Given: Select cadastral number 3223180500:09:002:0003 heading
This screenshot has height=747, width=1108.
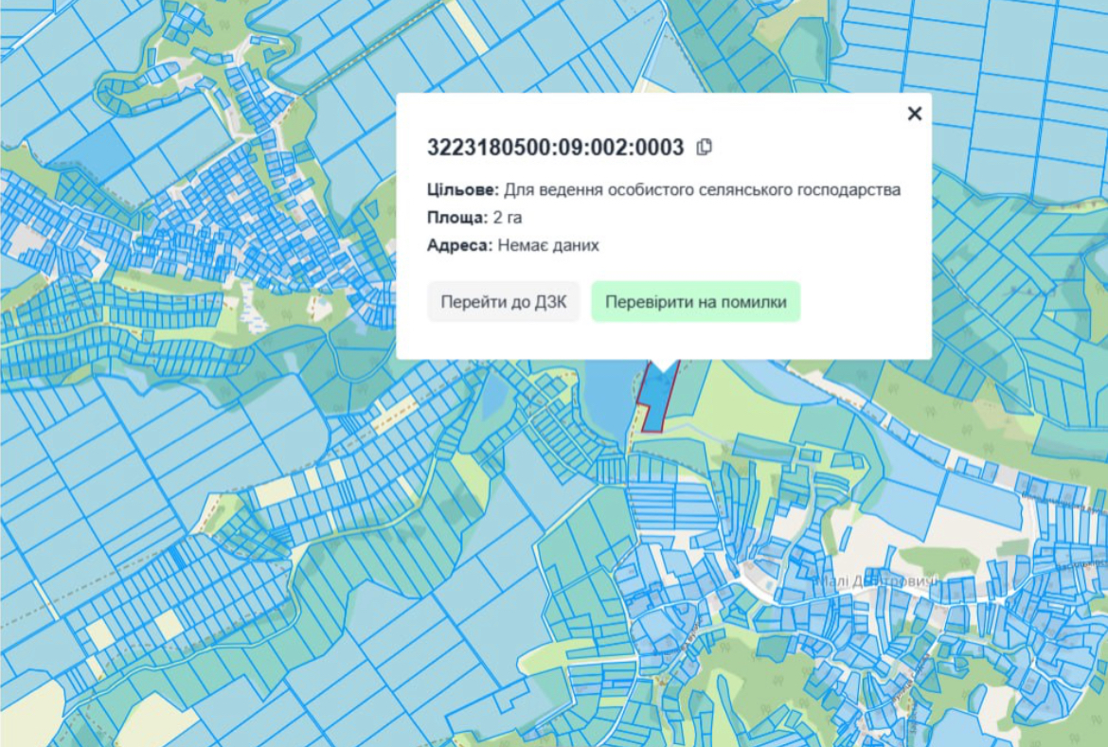Looking at the screenshot, I should pos(555,147).
